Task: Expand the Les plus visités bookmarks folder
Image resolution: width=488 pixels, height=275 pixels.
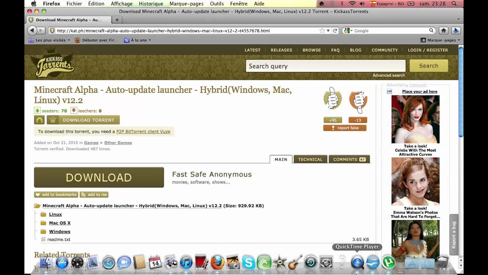Action: (49, 40)
